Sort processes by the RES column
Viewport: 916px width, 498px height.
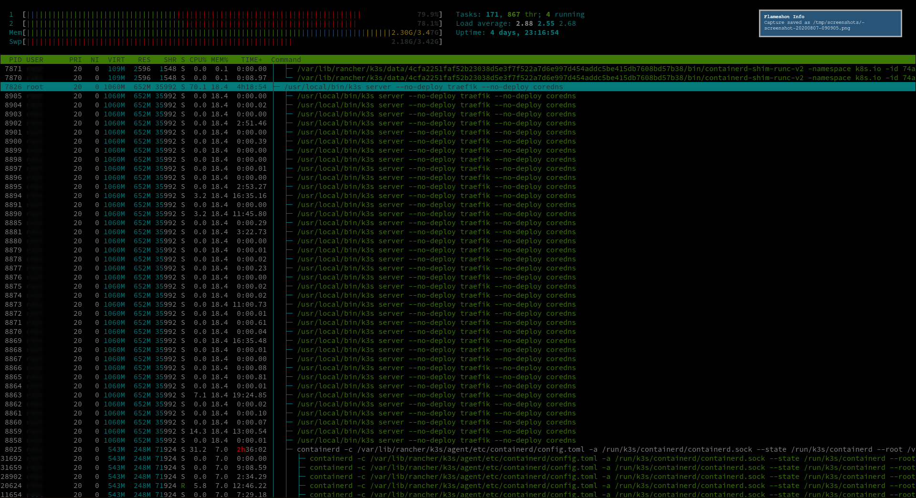[x=144, y=59]
